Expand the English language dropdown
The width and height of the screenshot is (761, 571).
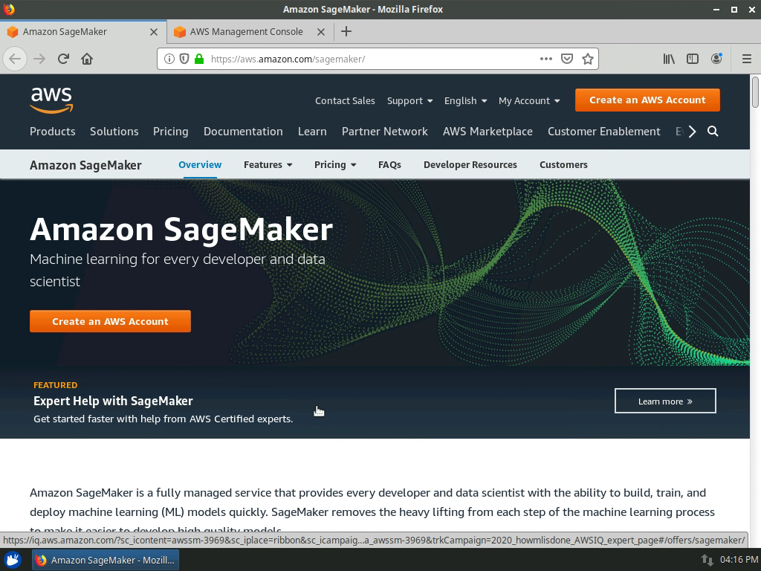click(x=465, y=100)
